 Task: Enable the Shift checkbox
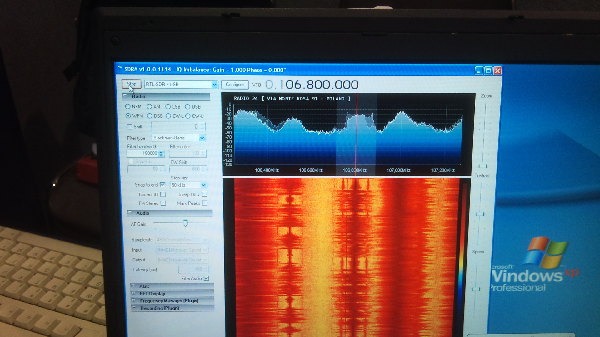click(x=129, y=127)
